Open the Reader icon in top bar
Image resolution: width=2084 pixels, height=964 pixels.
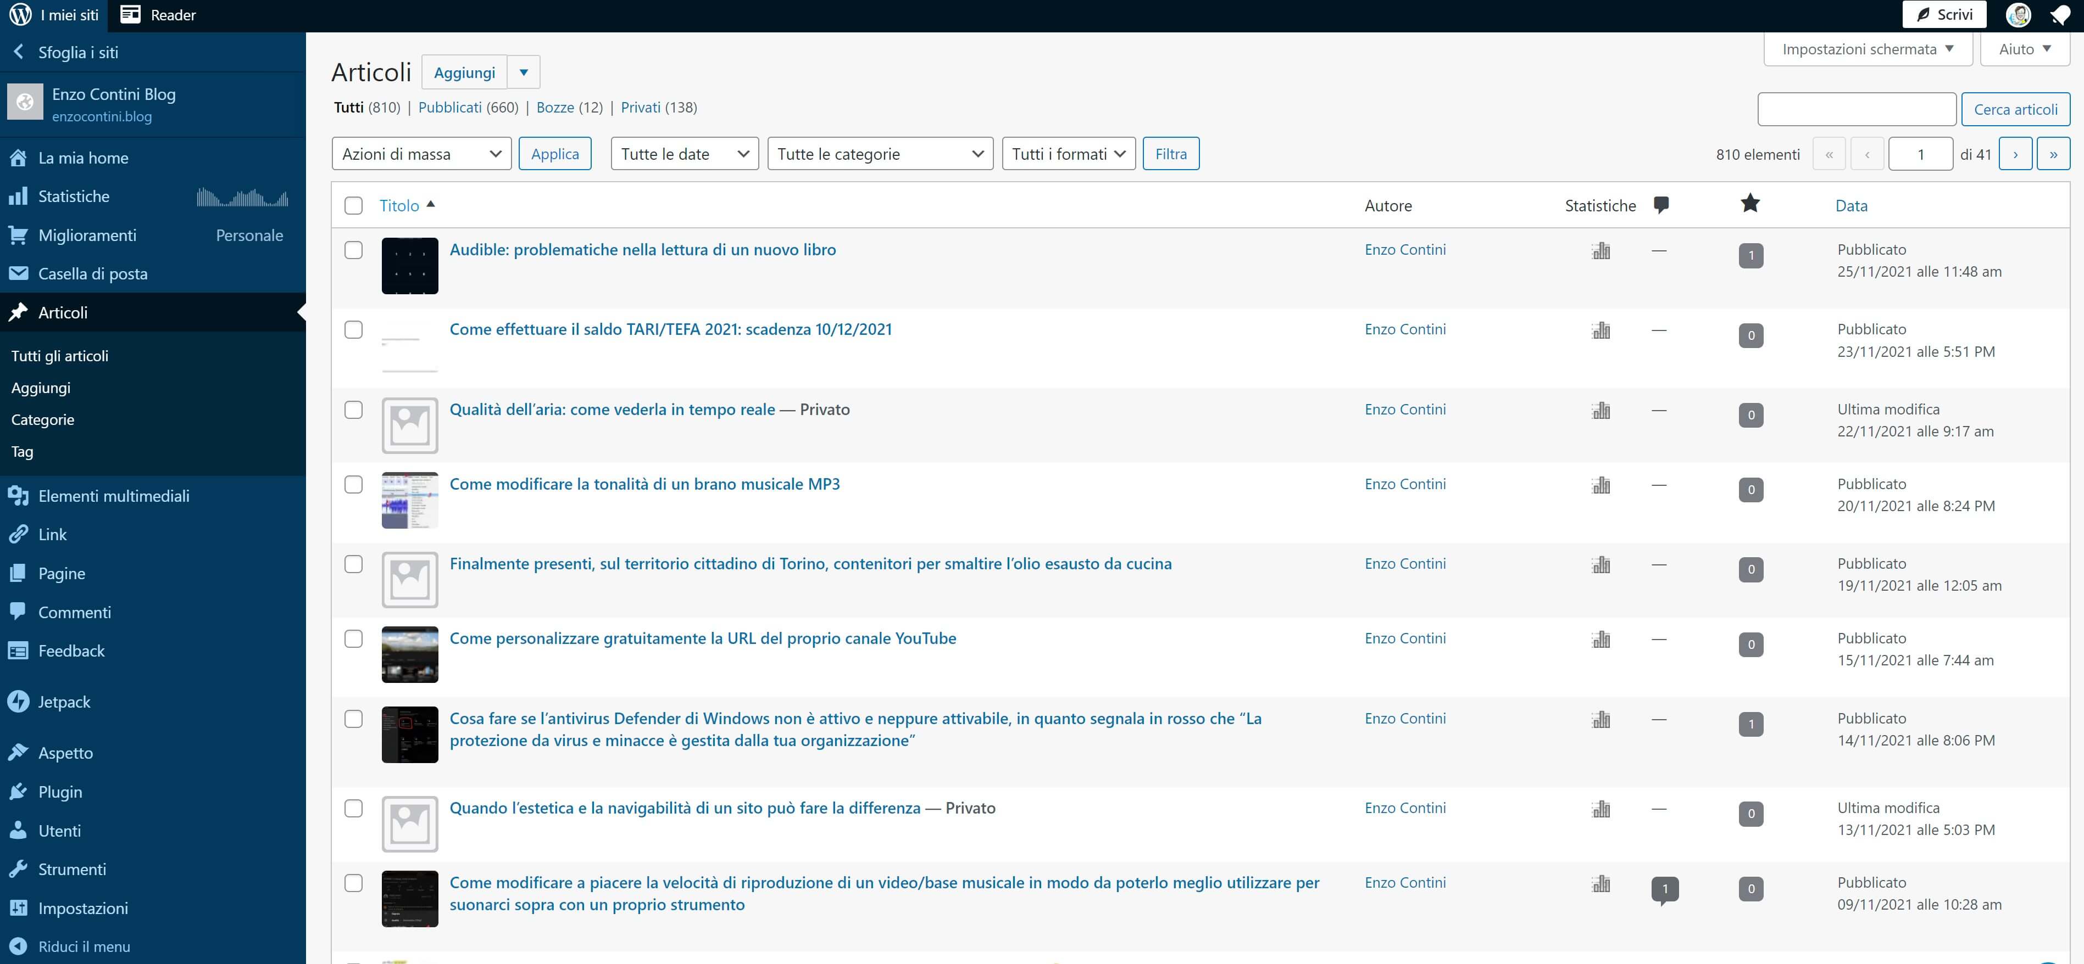(130, 14)
